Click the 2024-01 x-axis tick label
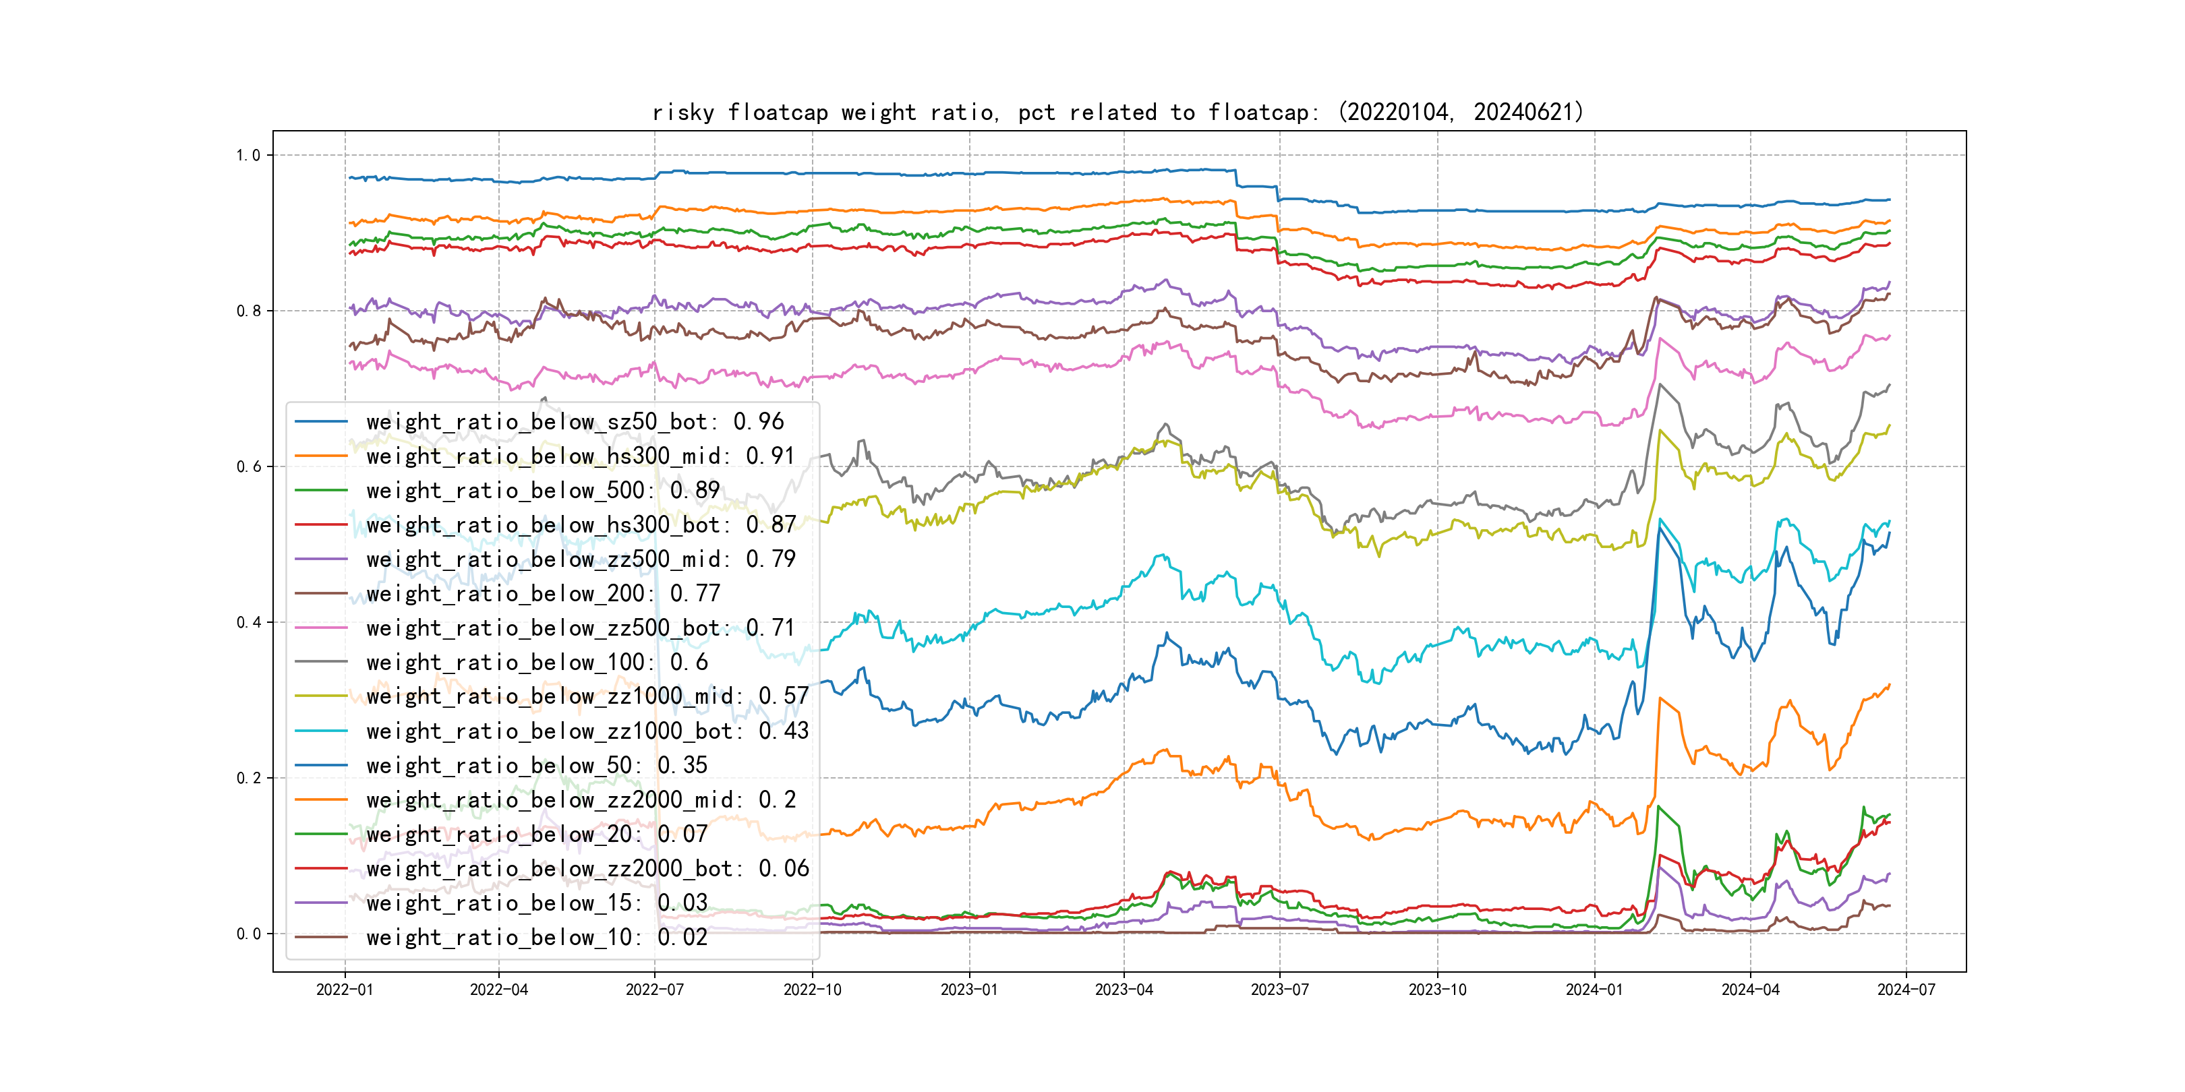The image size is (2185, 1092). click(x=1594, y=990)
